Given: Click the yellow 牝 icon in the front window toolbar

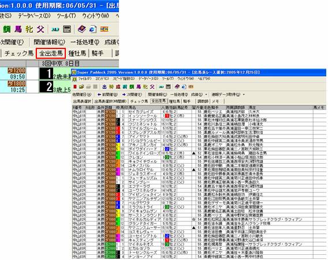Looking at the screenshot, I should coord(146,87).
